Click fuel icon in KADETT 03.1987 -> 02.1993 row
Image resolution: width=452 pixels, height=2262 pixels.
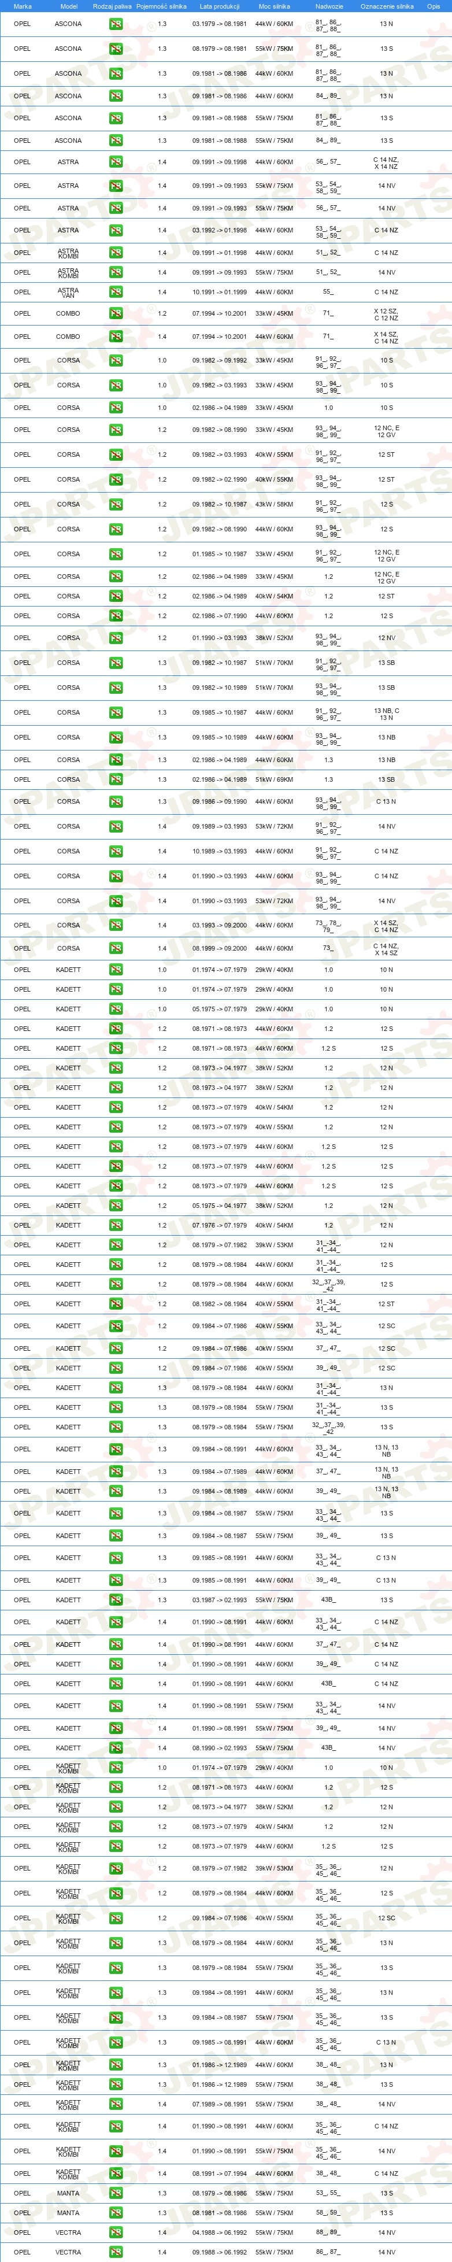[116, 1600]
